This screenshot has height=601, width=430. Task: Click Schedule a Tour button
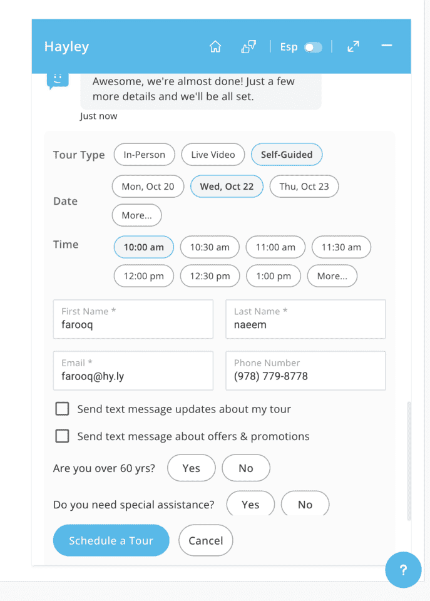coord(111,541)
